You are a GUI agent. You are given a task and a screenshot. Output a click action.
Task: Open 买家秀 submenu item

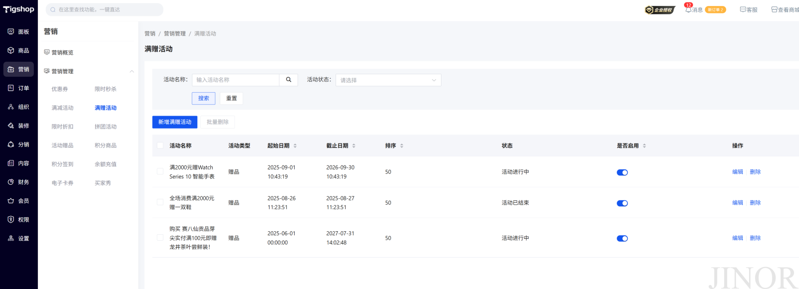(103, 183)
